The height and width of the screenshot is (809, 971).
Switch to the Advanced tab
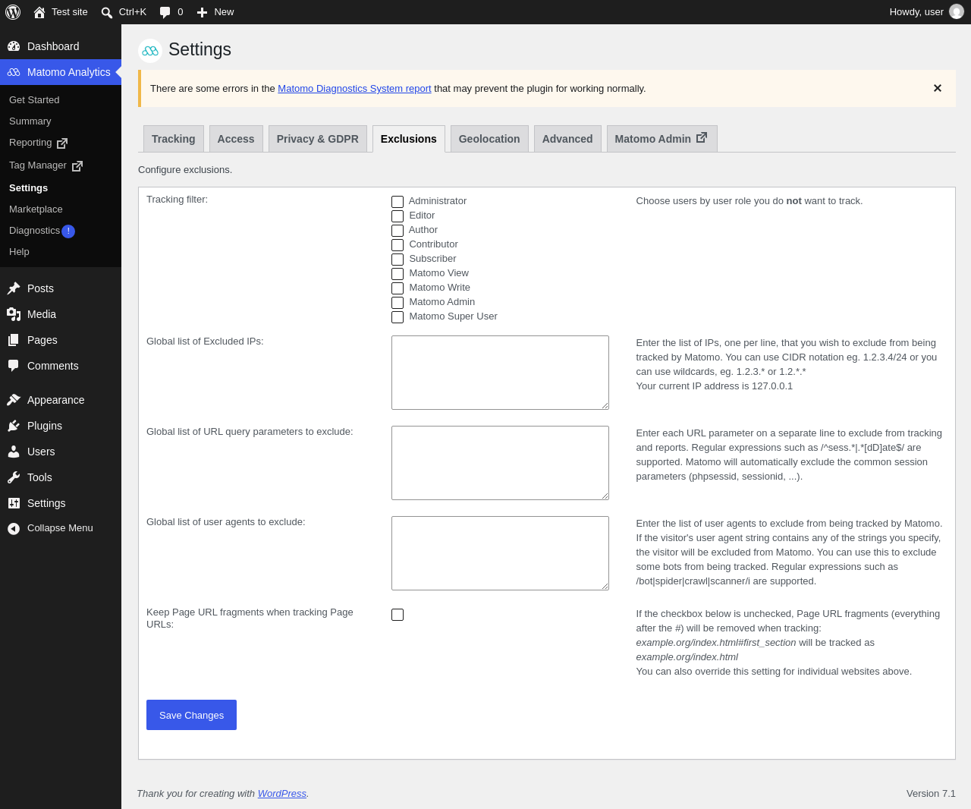[567, 139]
